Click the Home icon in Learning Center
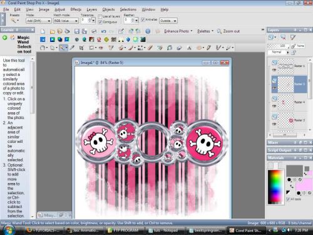The width and height of the screenshot is (313, 235). pos(13,38)
